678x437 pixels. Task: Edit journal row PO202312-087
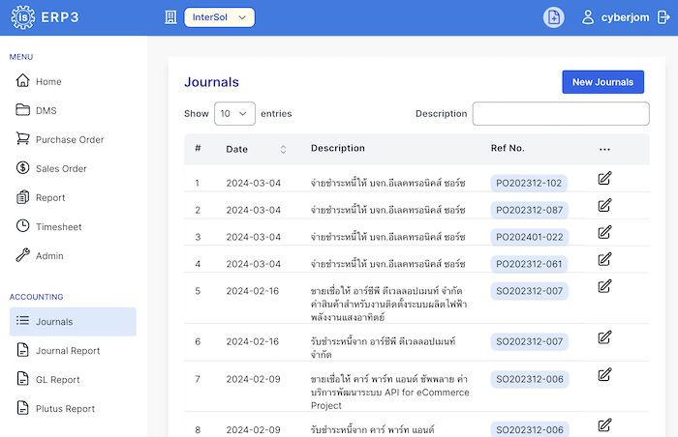pyautogui.click(x=604, y=205)
